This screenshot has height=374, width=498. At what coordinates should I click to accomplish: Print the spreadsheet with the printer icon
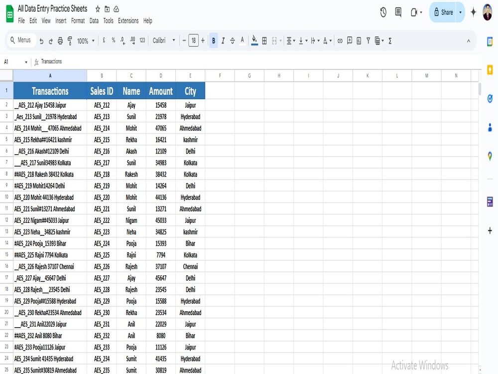coord(60,41)
